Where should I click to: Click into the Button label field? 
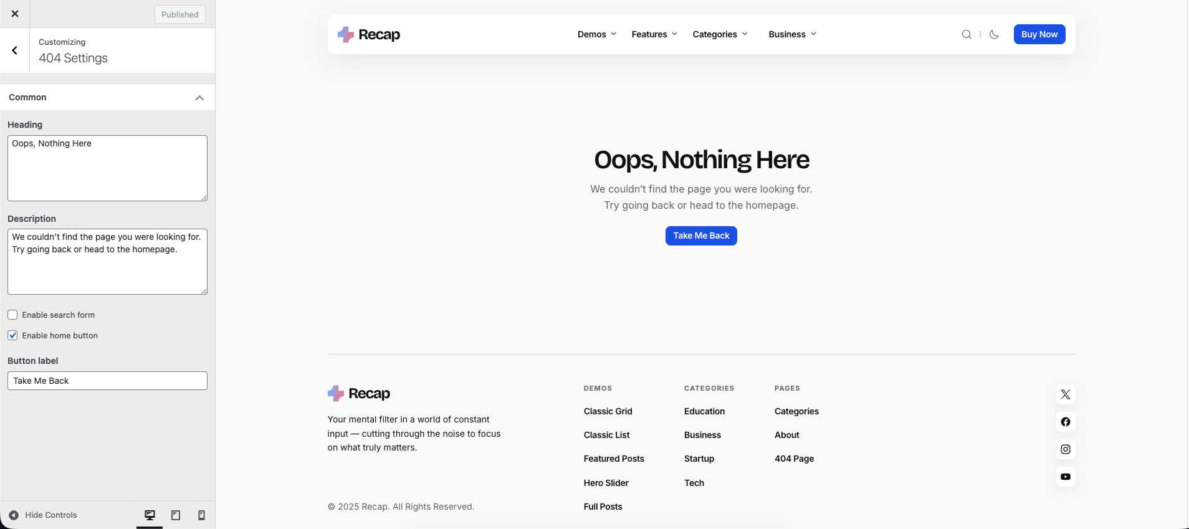point(107,381)
